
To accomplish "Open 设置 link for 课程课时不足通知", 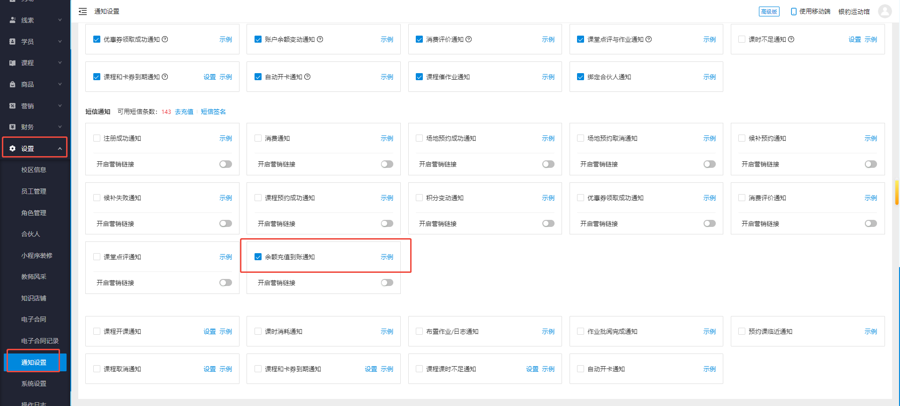I will [532, 369].
